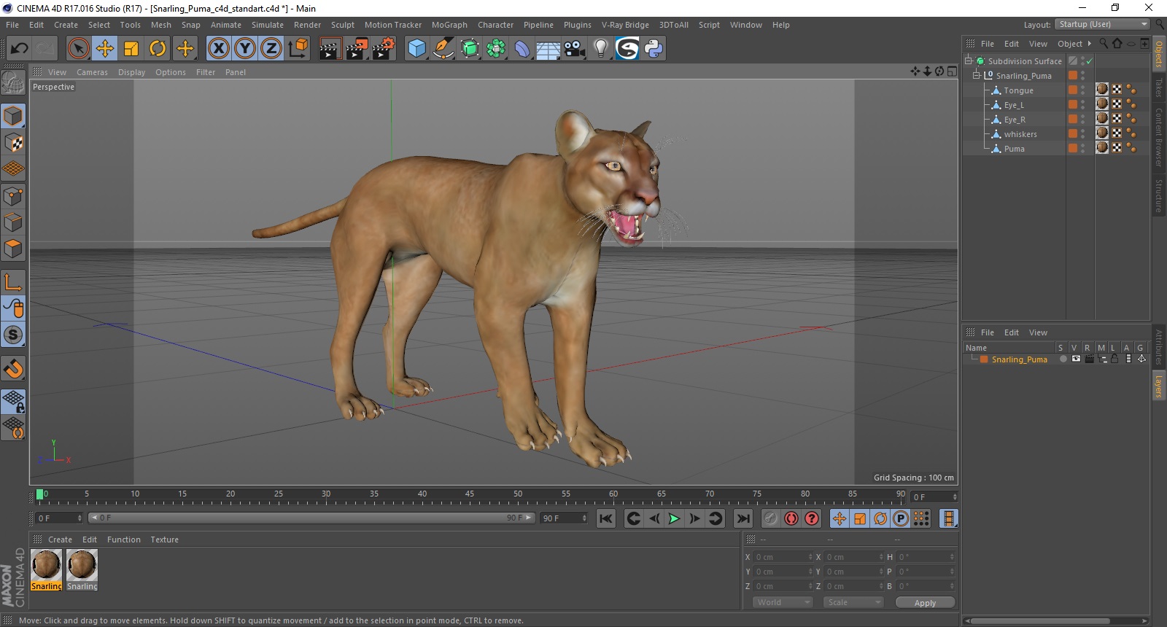Open the Structure side tab

point(1158,195)
